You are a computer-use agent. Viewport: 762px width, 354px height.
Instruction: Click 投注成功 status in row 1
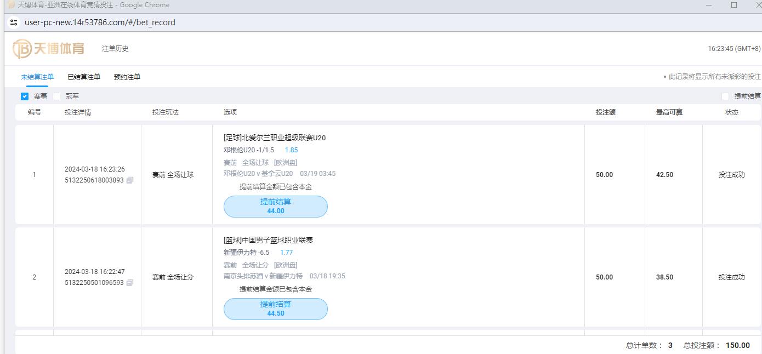coord(732,175)
